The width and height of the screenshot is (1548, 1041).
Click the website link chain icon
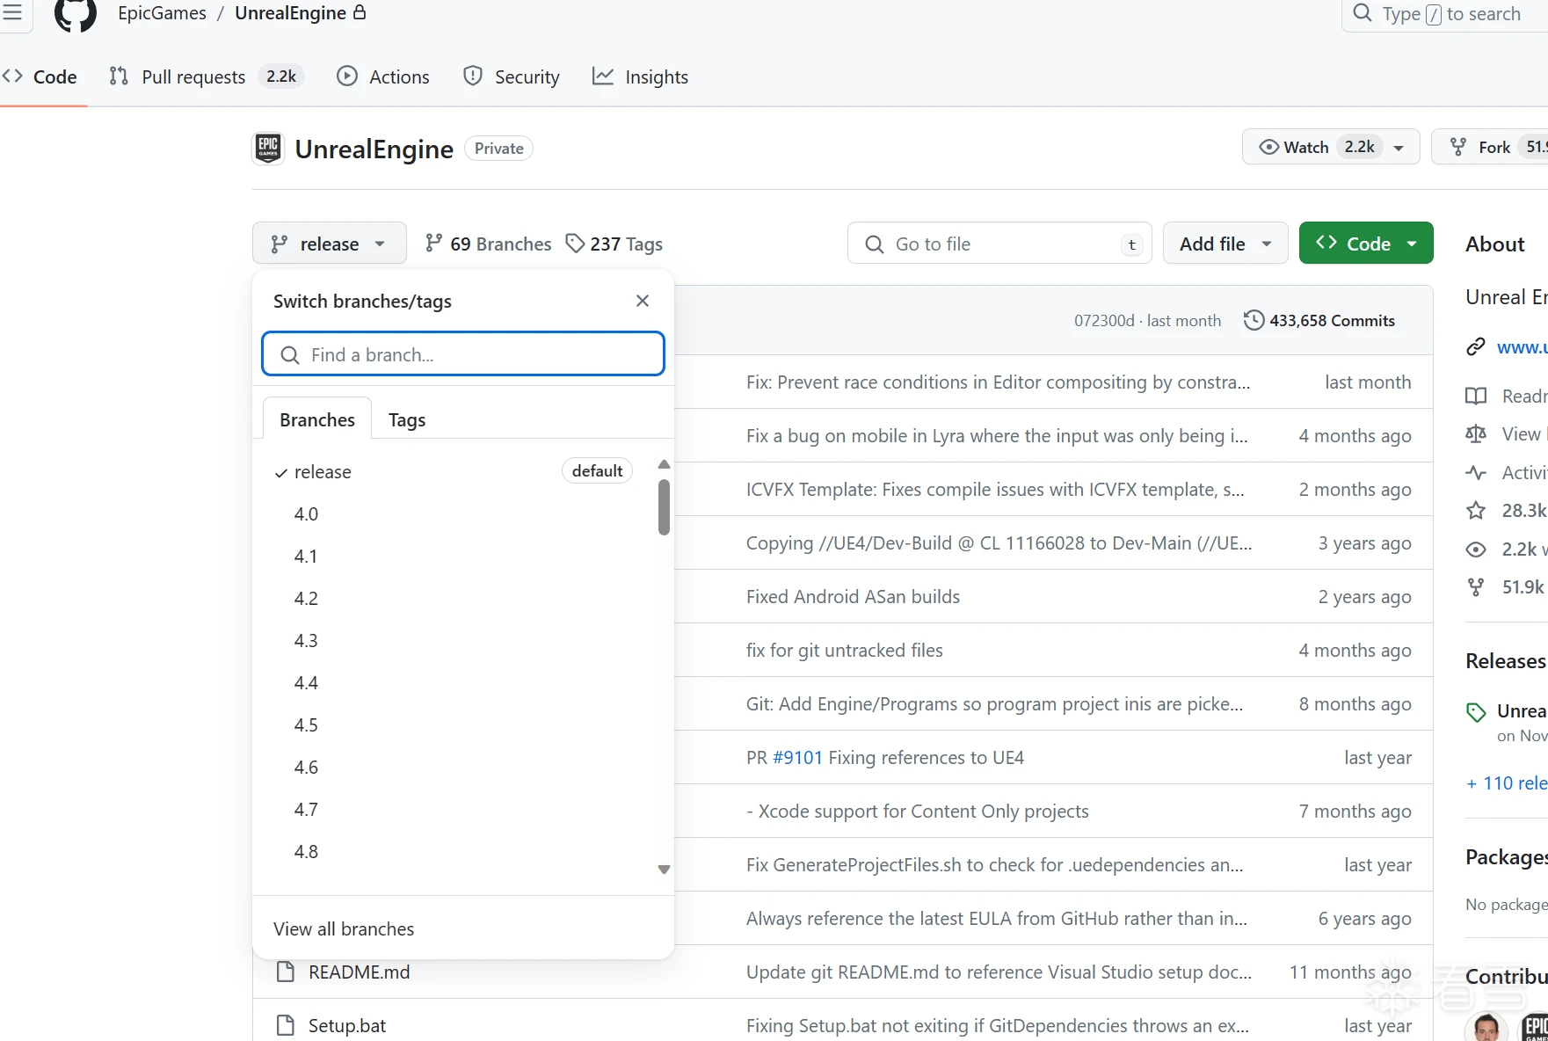tap(1476, 346)
